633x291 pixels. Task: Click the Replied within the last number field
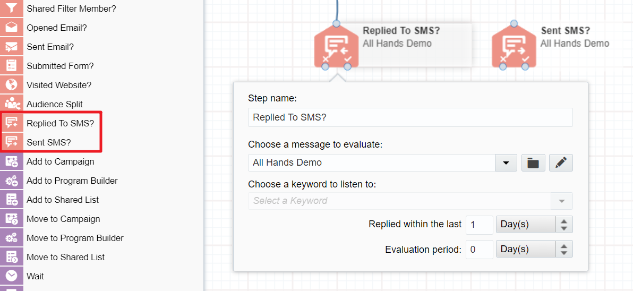coord(479,225)
